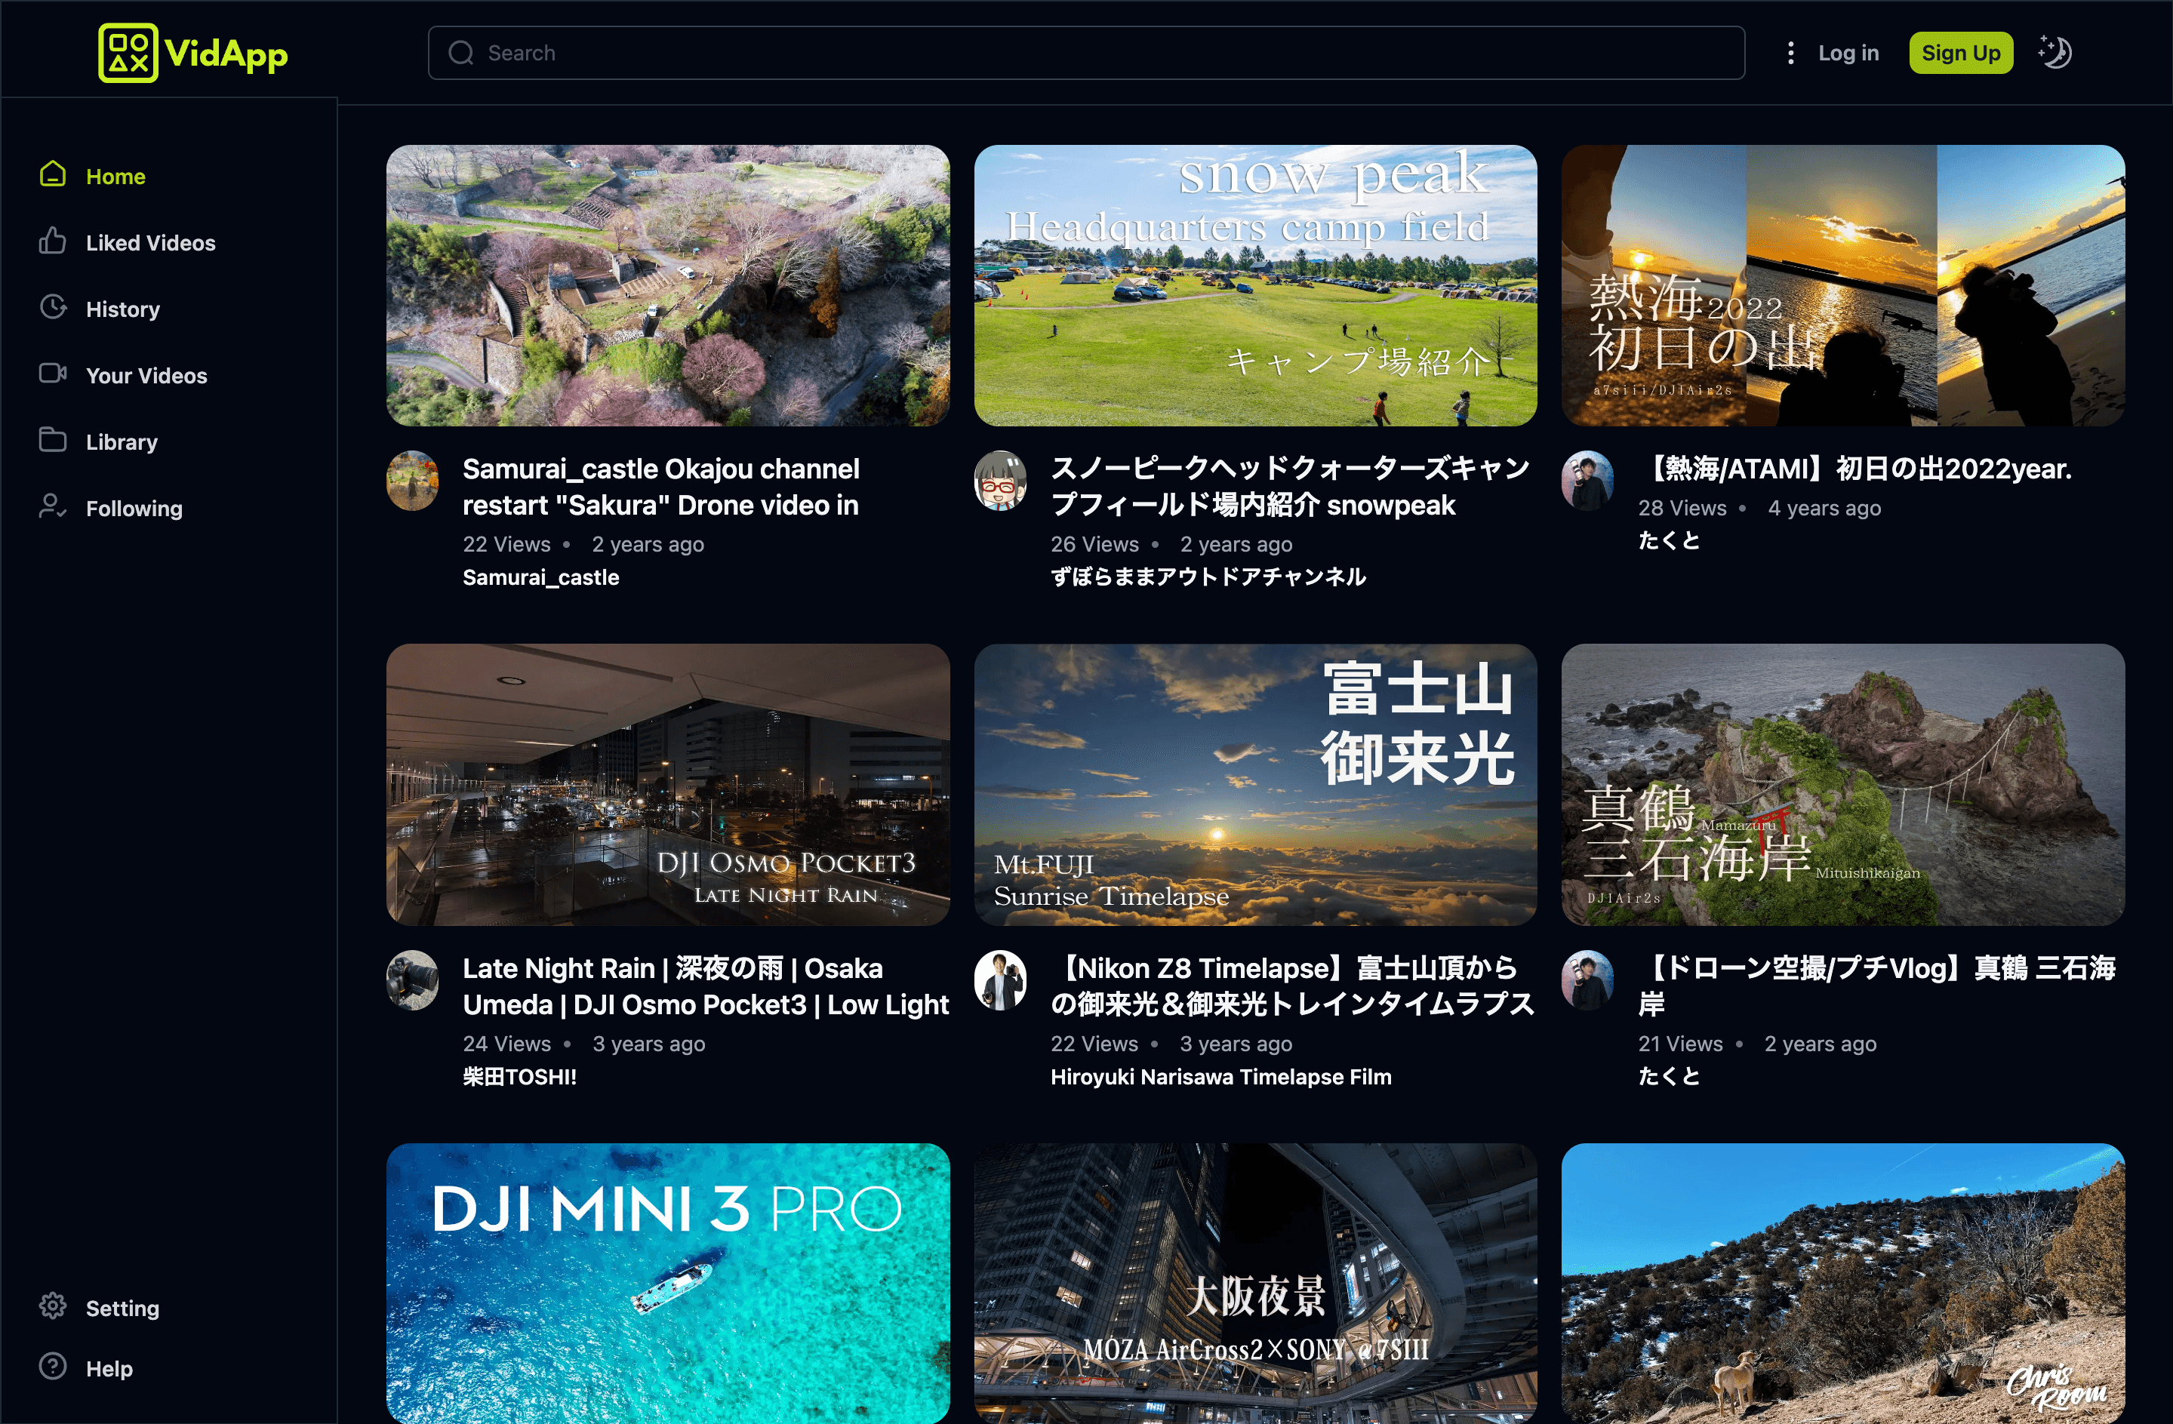Click the History clock icon
The image size is (2173, 1424).
[x=53, y=306]
